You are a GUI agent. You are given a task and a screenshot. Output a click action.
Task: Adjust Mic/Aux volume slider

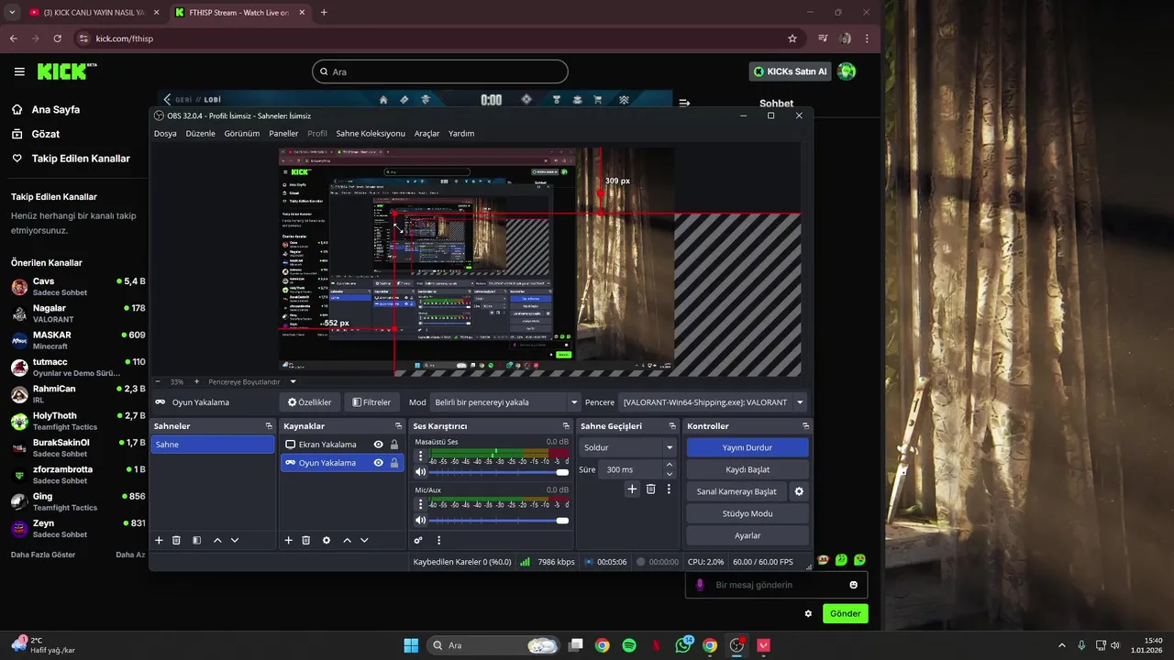click(x=499, y=521)
